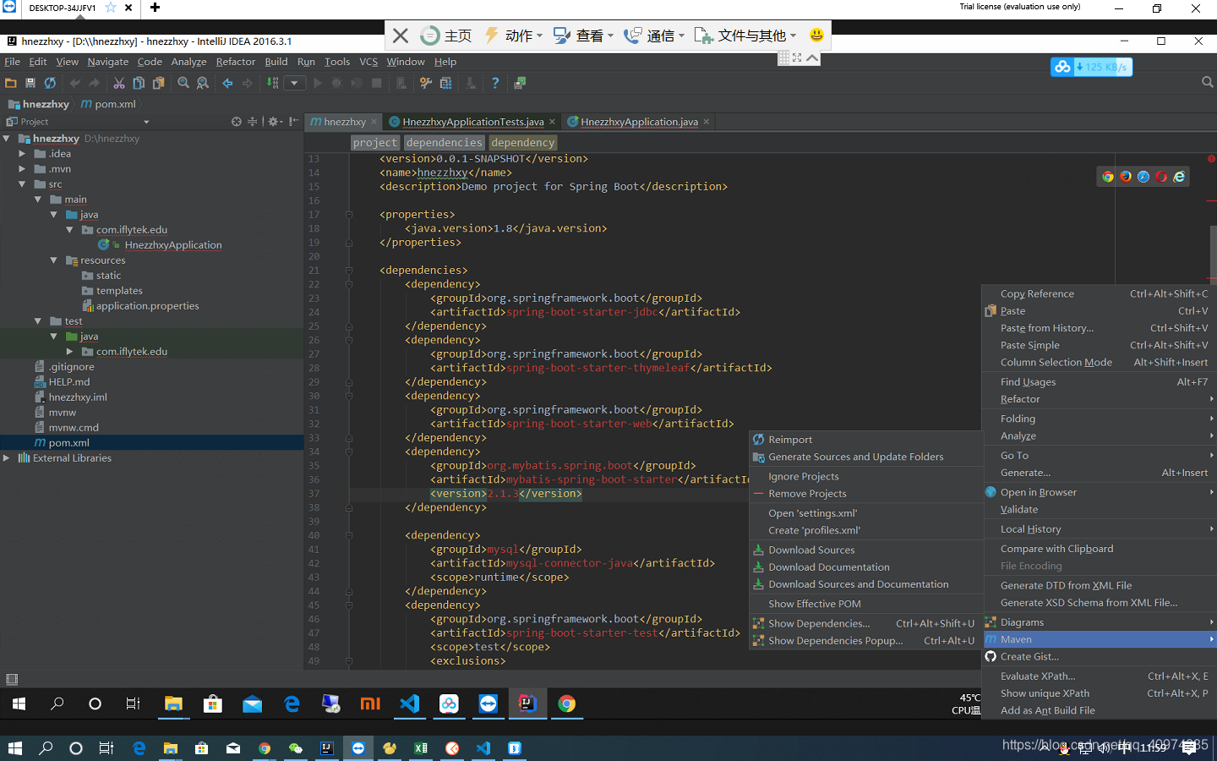Add new TeamViewer session tab with plus
The width and height of the screenshot is (1217, 761).
155,8
